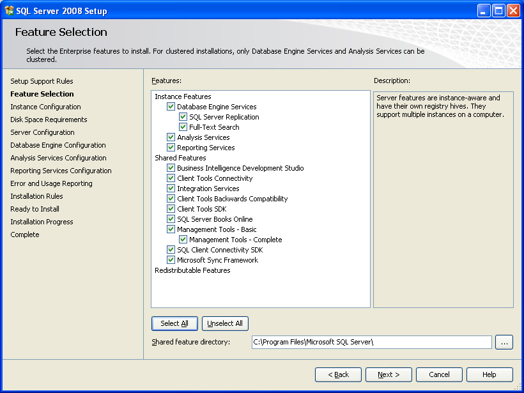The image size is (524, 393).
Task: Select Shared Features group label
Action: (x=180, y=158)
